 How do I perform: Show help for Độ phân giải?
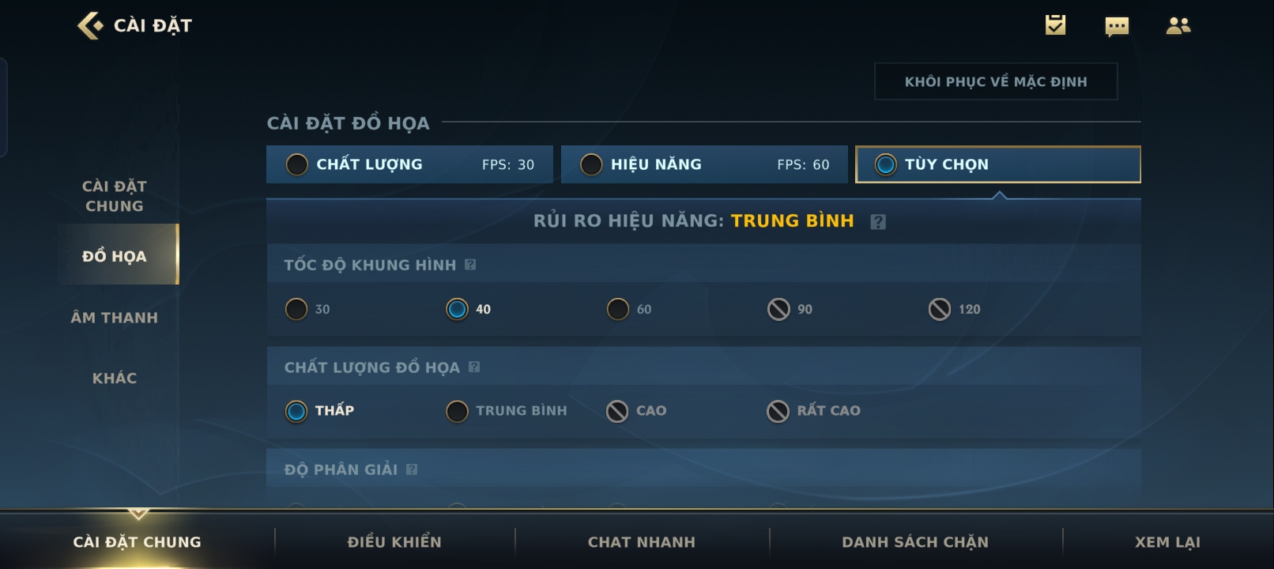click(x=412, y=469)
